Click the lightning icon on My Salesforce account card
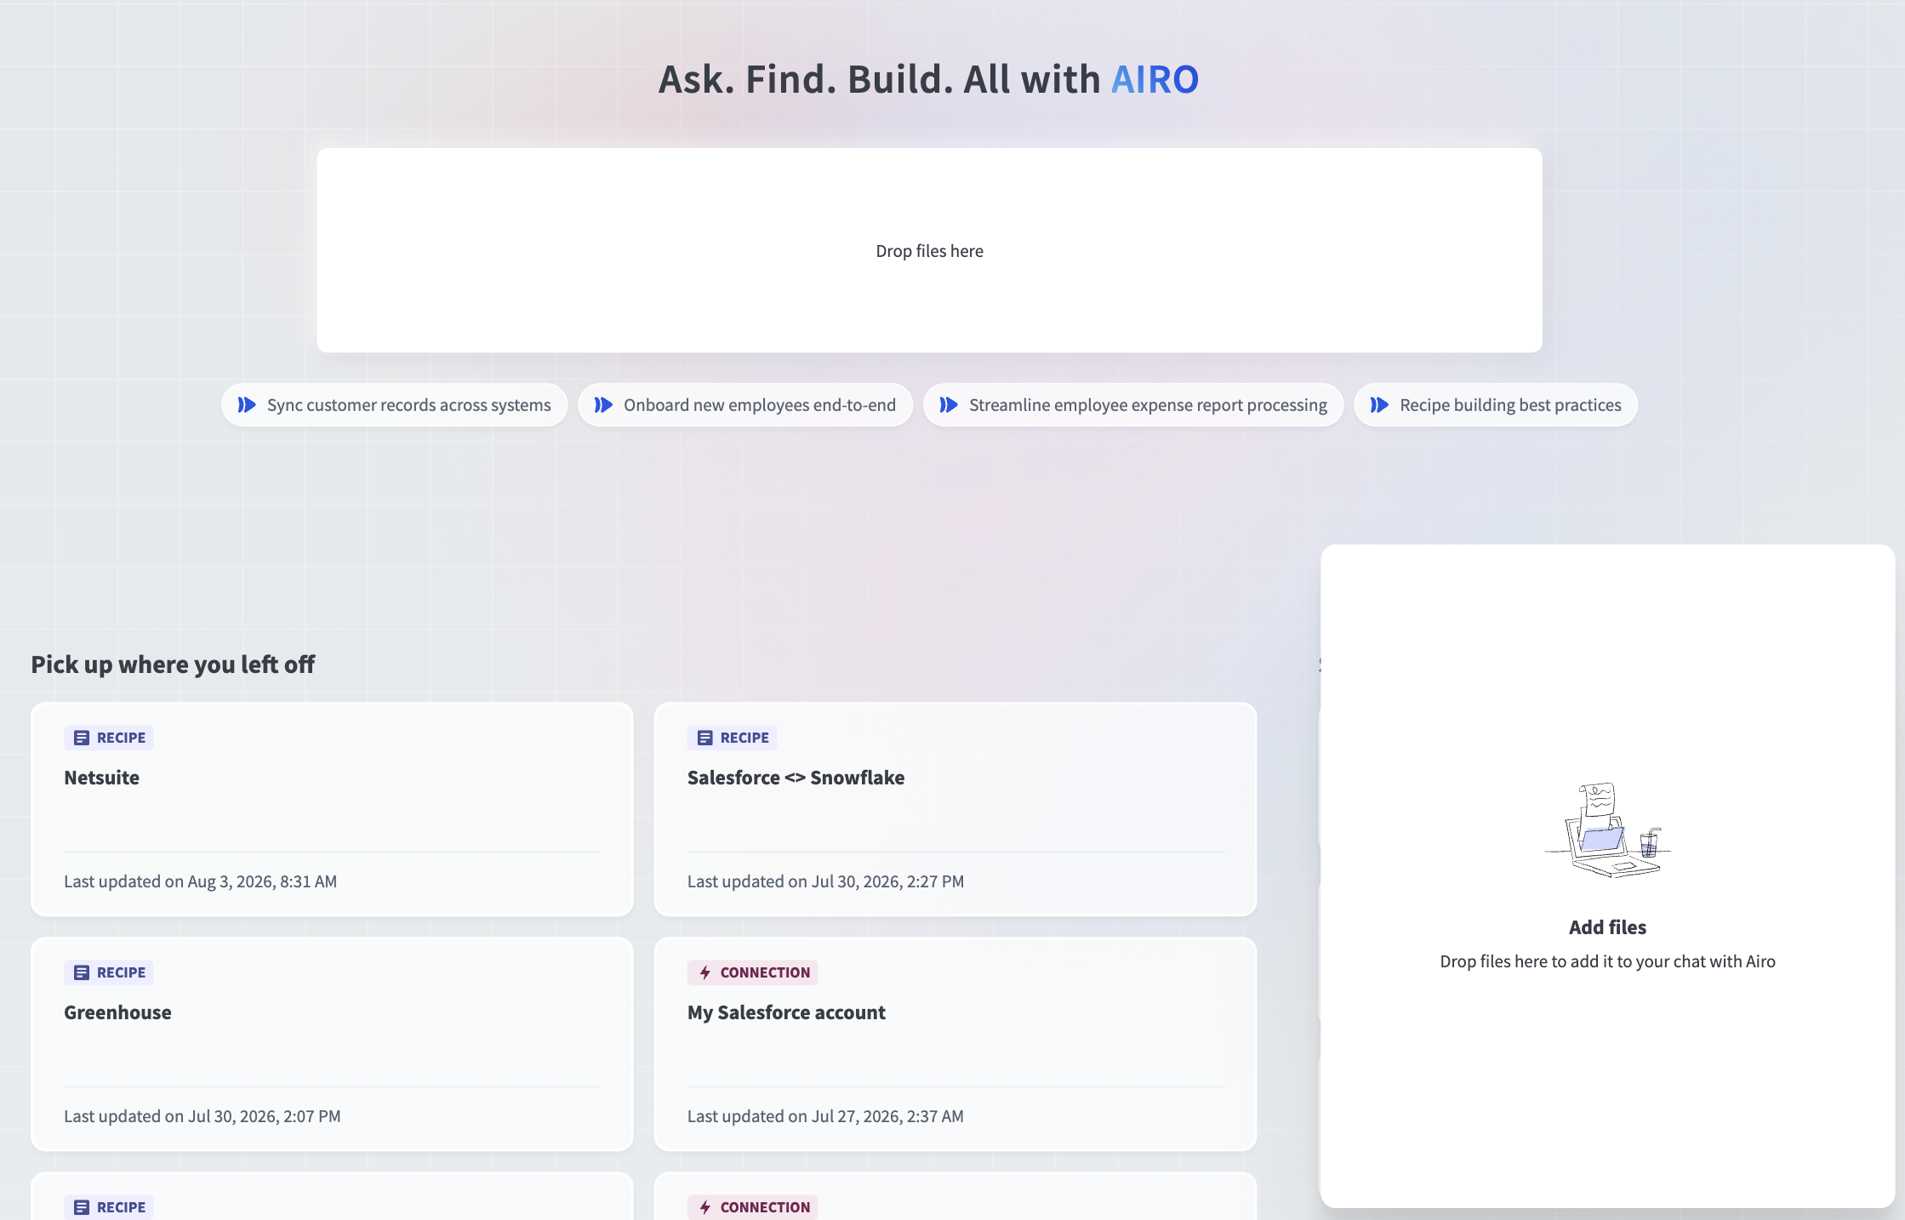The image size is (1905, 1220). coord(705,972)
